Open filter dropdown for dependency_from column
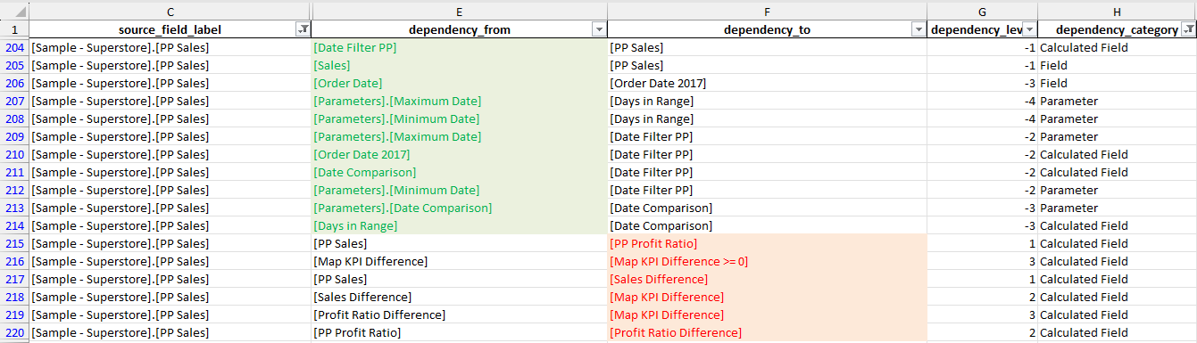The image size is (1197, 343). click(598, 30)
